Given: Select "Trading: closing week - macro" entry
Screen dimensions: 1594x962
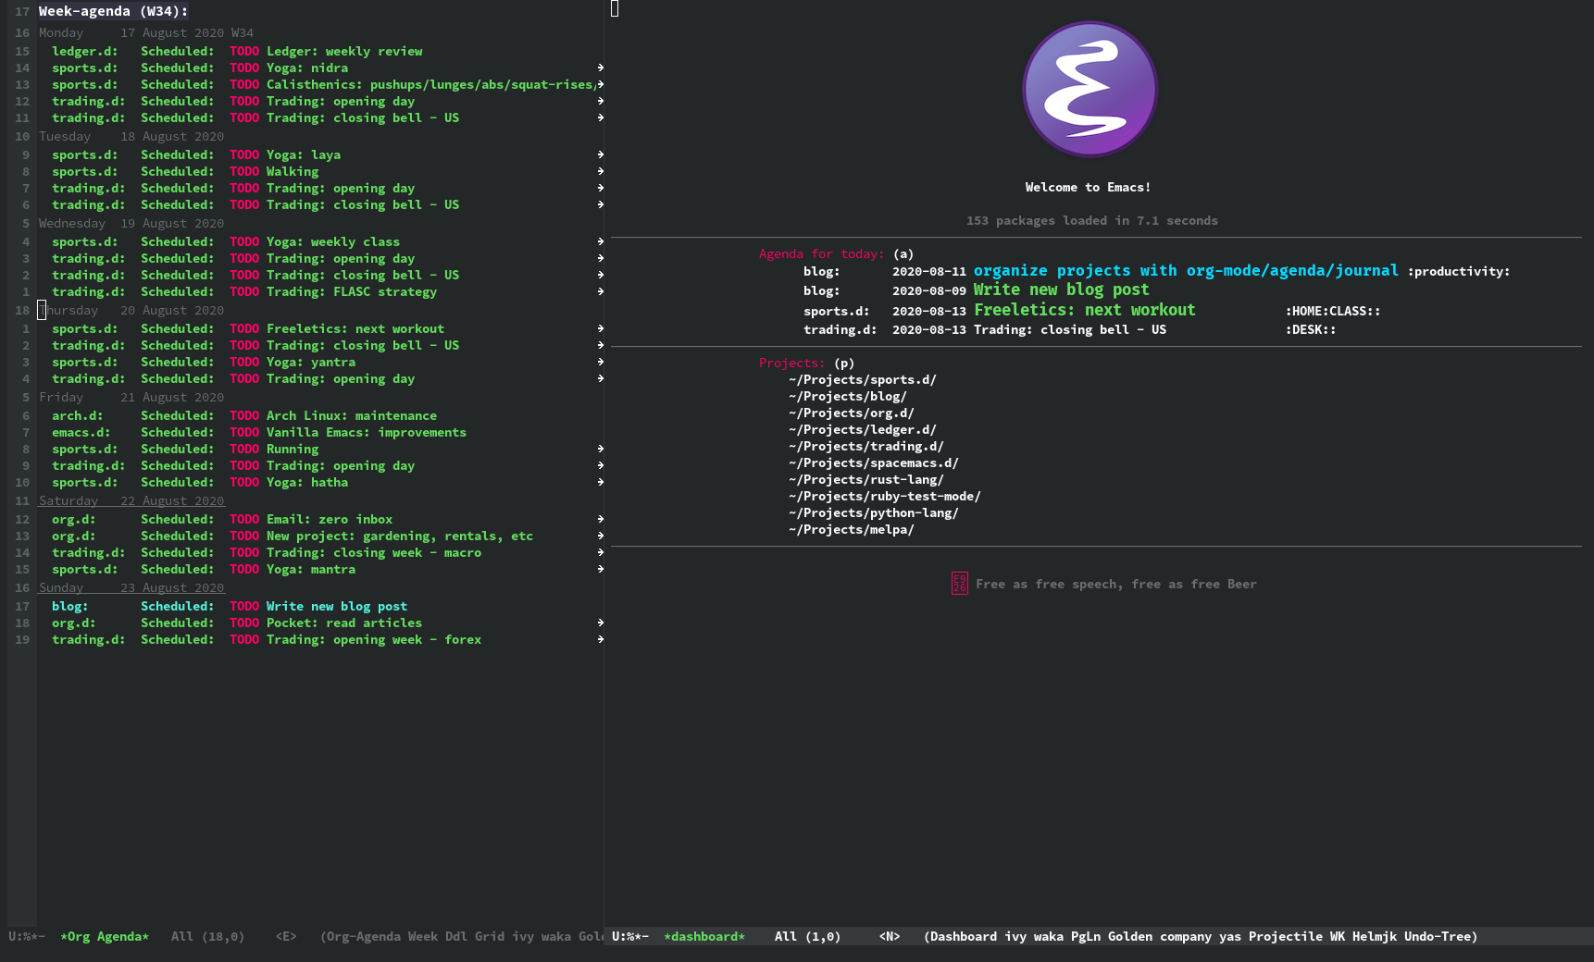Looking at the screenshot, I should click(374, 552).
